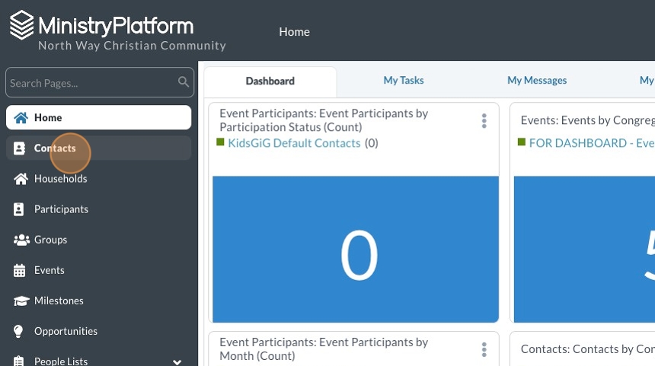Expand the People Lists chevron
This screenshot has height=366, width=655.
(177, 361)
